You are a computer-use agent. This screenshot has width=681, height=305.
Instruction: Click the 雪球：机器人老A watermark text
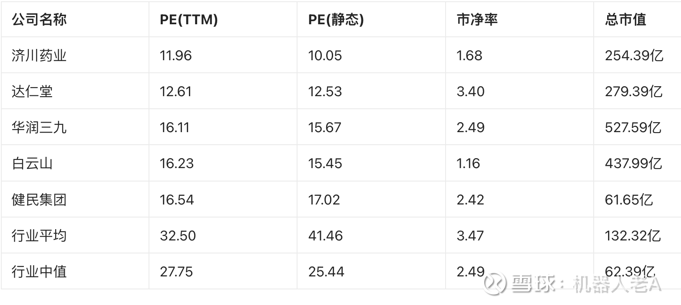click(586, 284)
